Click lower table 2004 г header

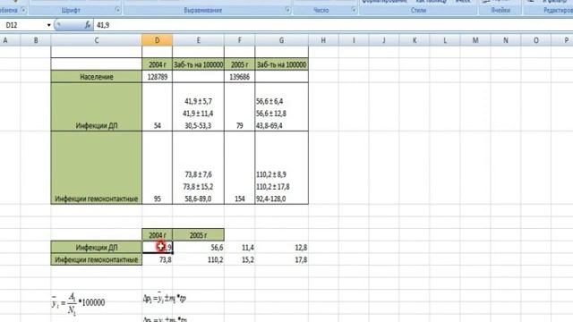(x=158, y=235)
